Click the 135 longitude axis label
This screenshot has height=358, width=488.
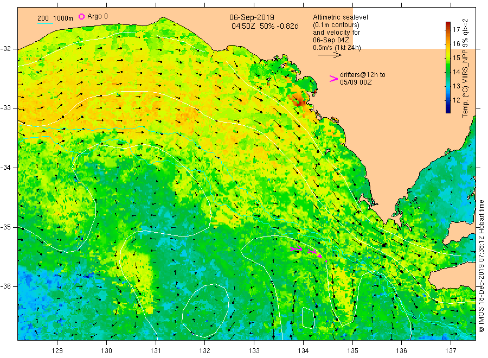pos(352,351)
